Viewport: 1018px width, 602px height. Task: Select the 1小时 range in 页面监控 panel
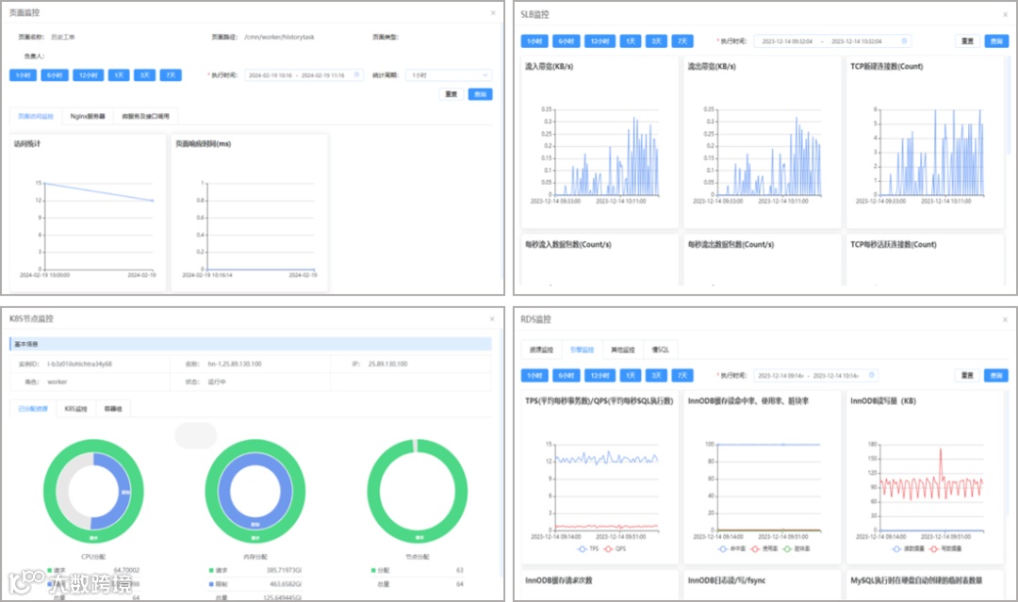pyautogui.click(x=23, y=75)
